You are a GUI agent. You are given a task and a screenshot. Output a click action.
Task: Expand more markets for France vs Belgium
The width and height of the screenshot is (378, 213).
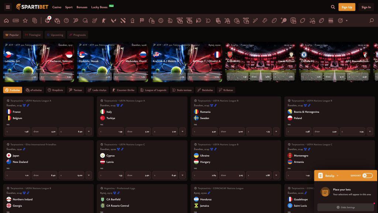tap(89, 132)
